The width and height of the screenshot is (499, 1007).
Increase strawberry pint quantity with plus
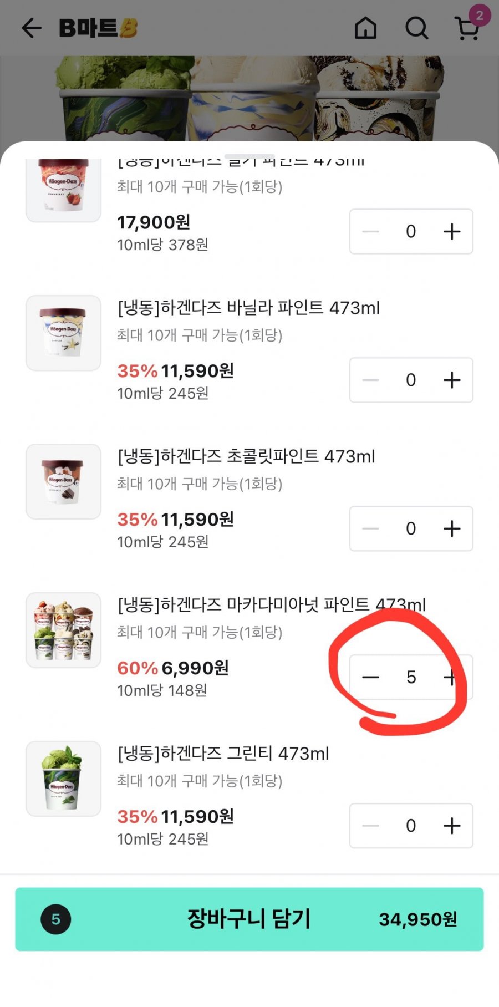tap(452, 231)
